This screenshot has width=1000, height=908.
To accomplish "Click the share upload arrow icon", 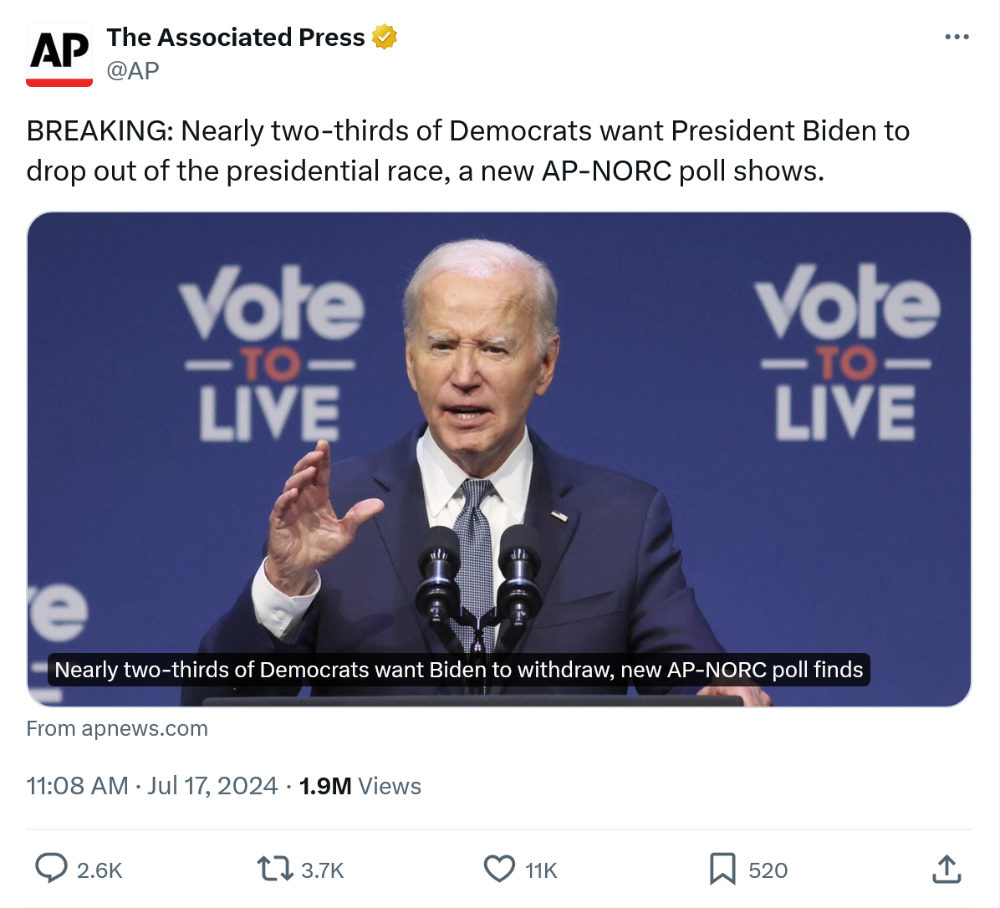I will click(946, 869).
